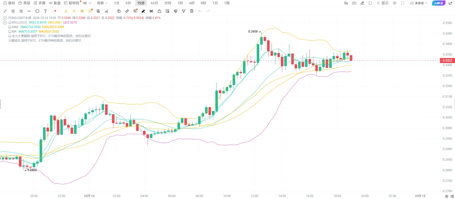
Task: Click the AI解读 button
Action: click(x=439, y=3)
